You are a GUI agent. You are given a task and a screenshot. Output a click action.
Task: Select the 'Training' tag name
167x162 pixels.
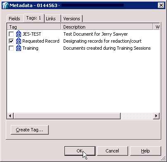point(30,48)
